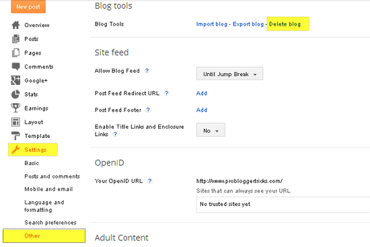Click the 'No trusted sites yet' box
This screenshot has height=247, width=370.
point(283,204)
